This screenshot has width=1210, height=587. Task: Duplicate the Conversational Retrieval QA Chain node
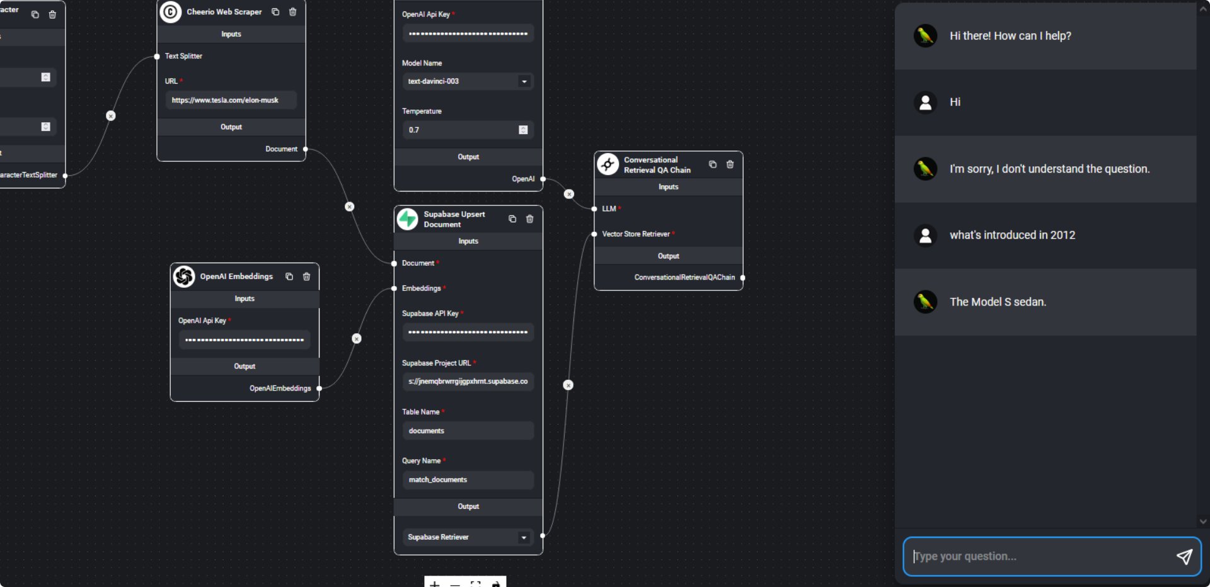pos(713,164)
